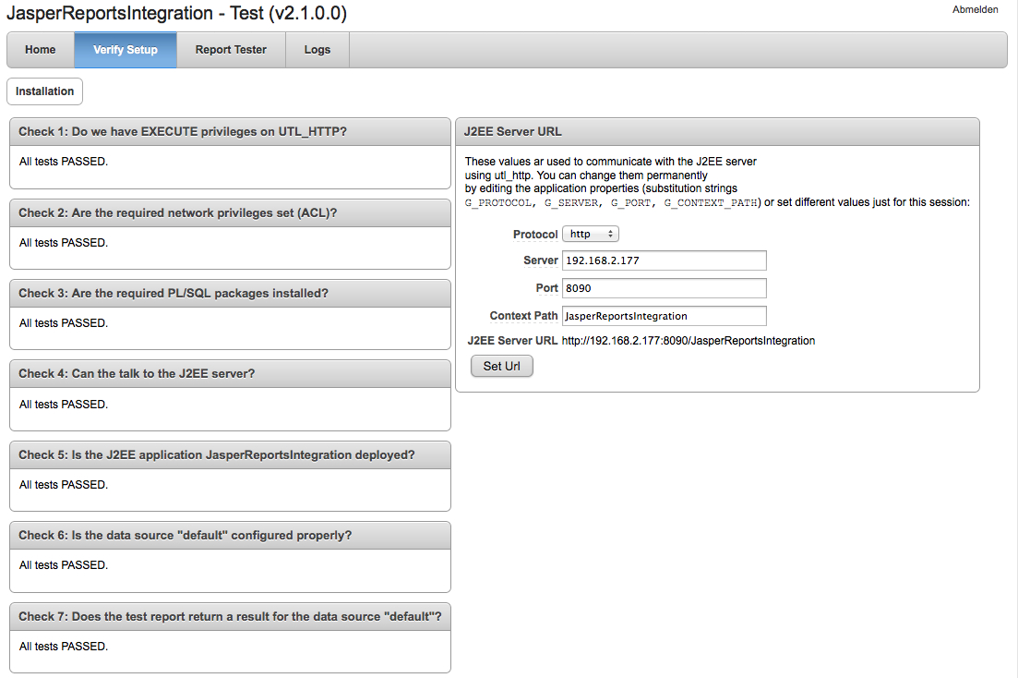Click the Installation button
The image size is (1018, 678).
pyautogui.click(x=44, y=91)
